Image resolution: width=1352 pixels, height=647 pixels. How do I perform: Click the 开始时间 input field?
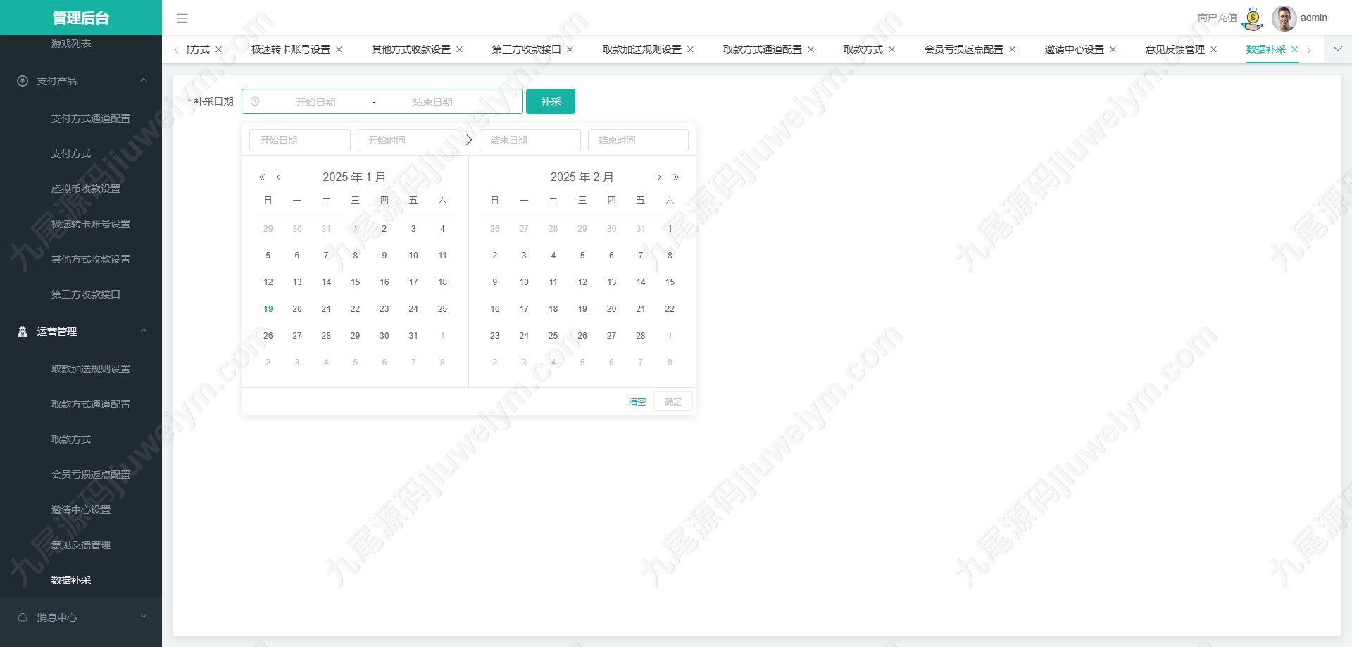click(408, 140)
